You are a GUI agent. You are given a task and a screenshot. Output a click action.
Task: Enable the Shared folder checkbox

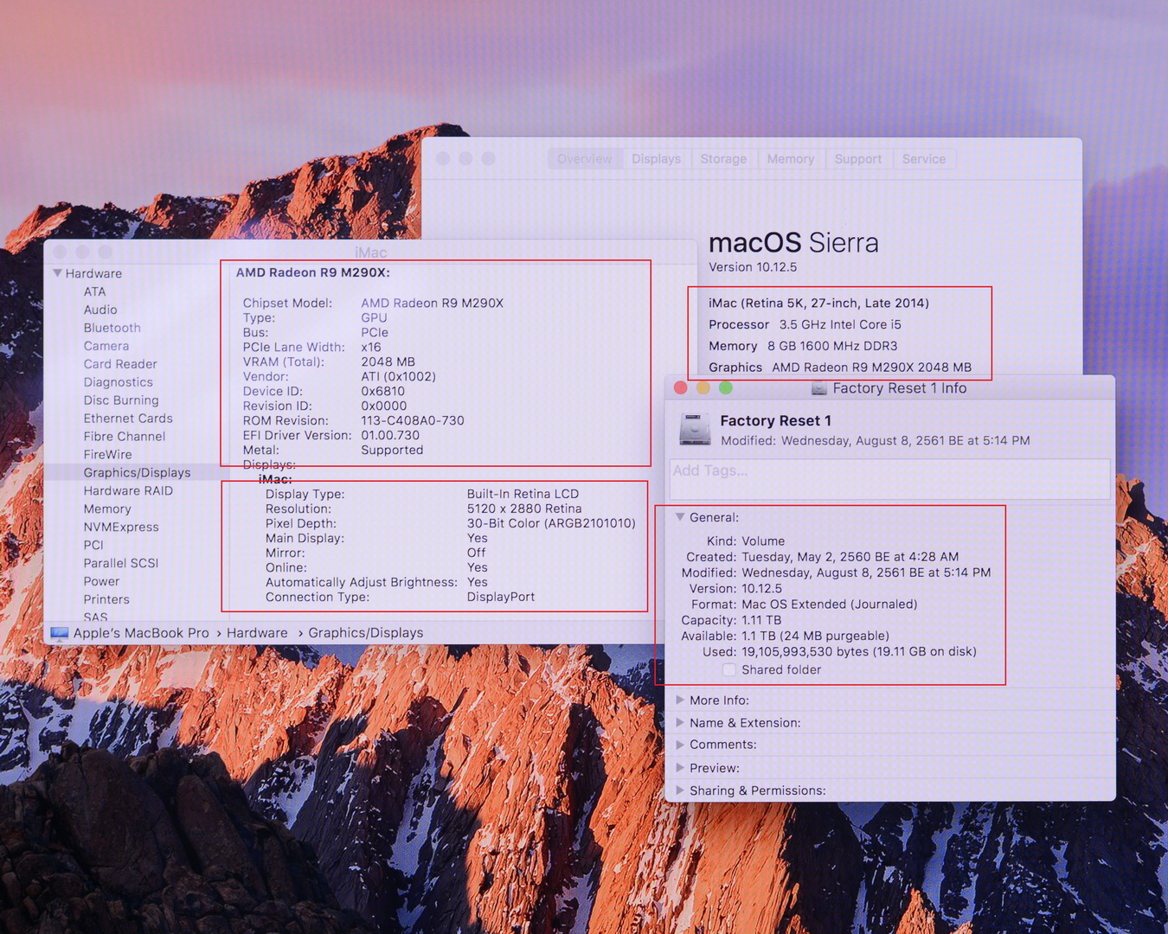729,670
